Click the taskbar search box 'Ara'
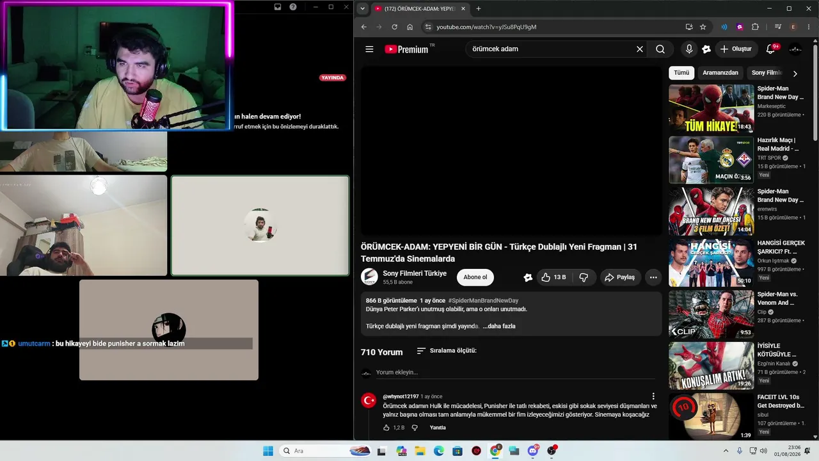 click(x=325, y=451)
